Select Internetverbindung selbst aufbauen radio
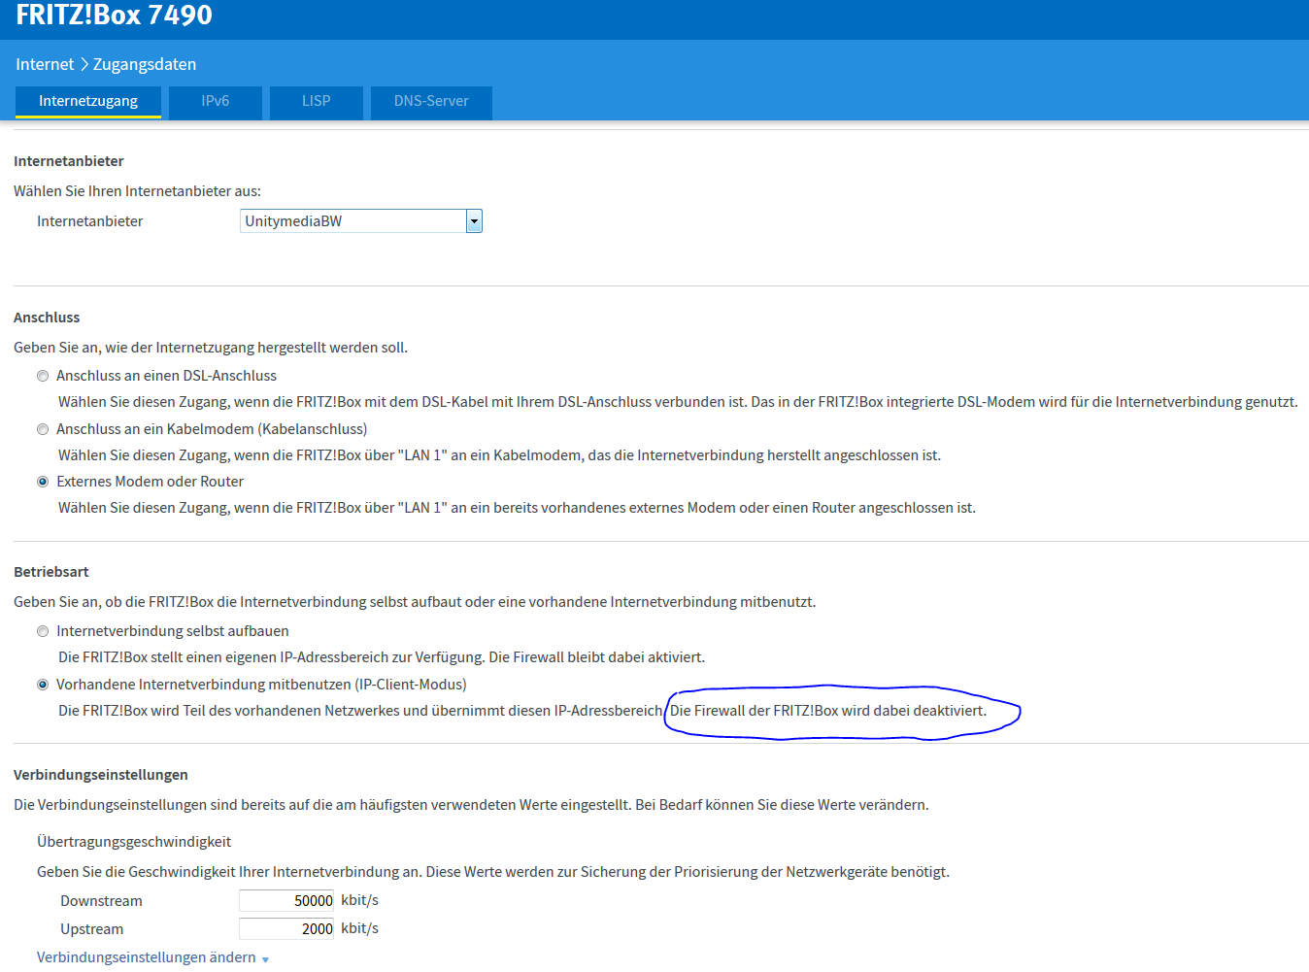Viewport: 1309px width, 972px height. [x=43, y=631]
